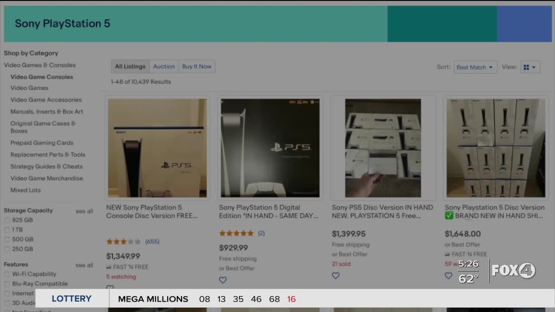This screenshot has width=555, height=312.
Task: Switch to the Buy It Now tab
Action: click(197, 66)
